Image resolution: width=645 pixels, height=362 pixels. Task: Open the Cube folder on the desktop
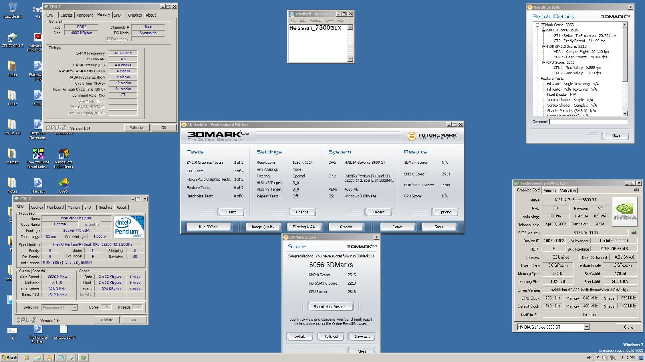click(x=12, y=98)
